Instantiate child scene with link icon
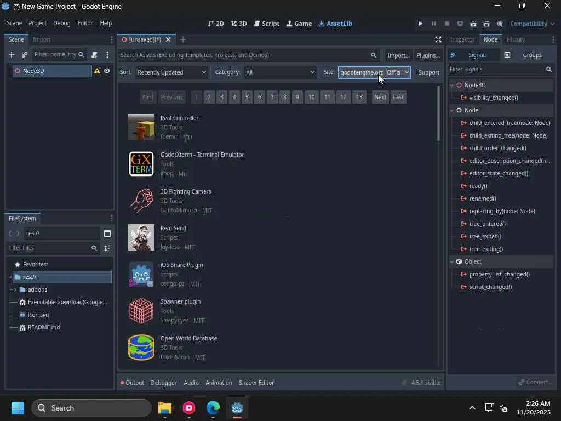Screen dimensions: 561x421 tap(24, 55)
